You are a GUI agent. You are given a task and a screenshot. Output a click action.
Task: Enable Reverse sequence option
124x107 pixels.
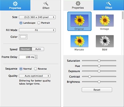tap(36, 69)
